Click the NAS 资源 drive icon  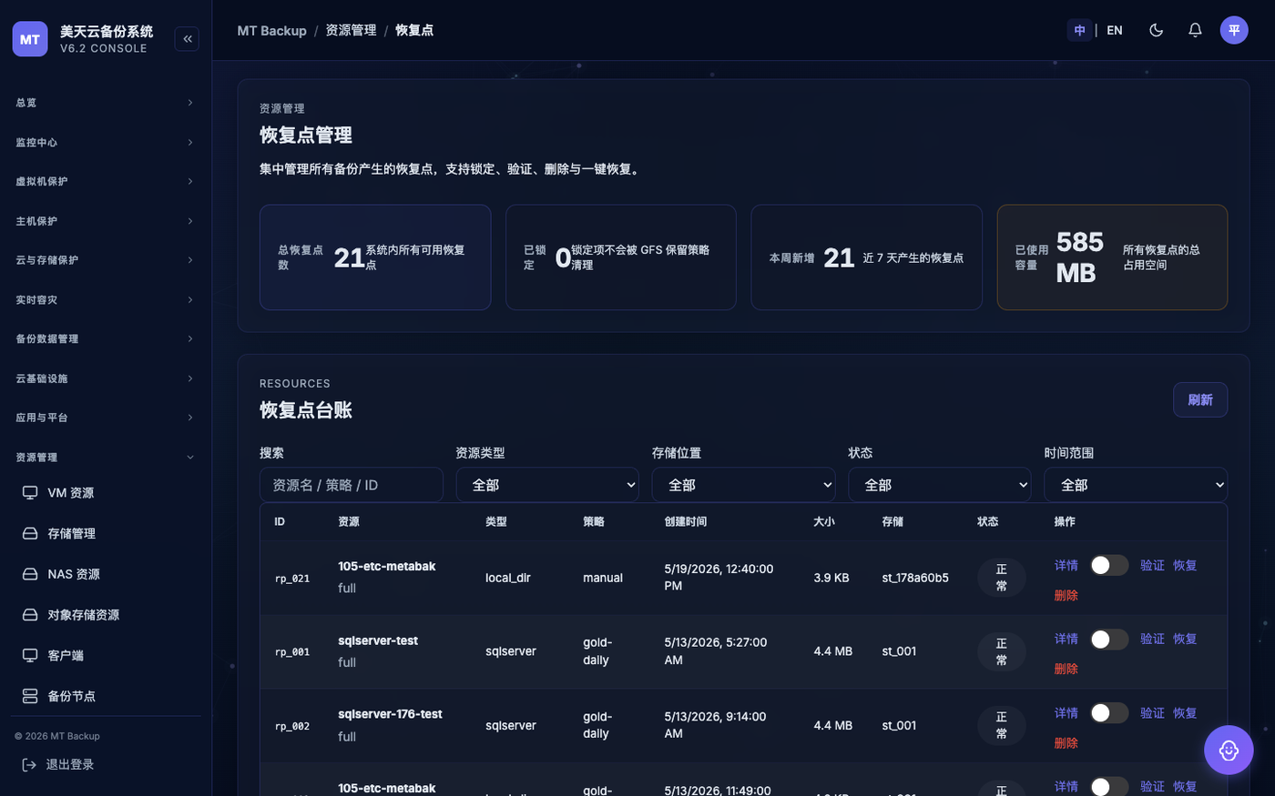pos(30,574)
